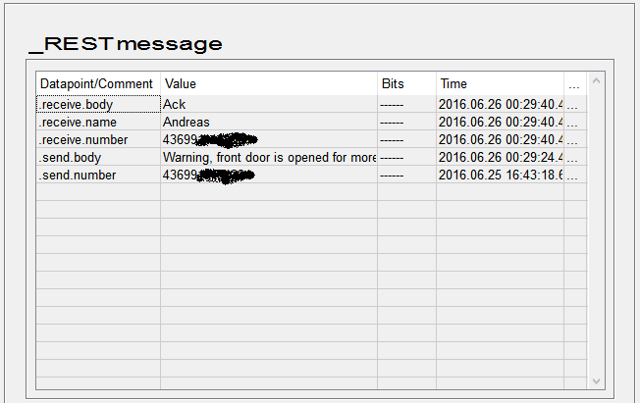Screen dimensions: 640x403
Task: Sort by the Value column header
Action: tap(268, 84)
